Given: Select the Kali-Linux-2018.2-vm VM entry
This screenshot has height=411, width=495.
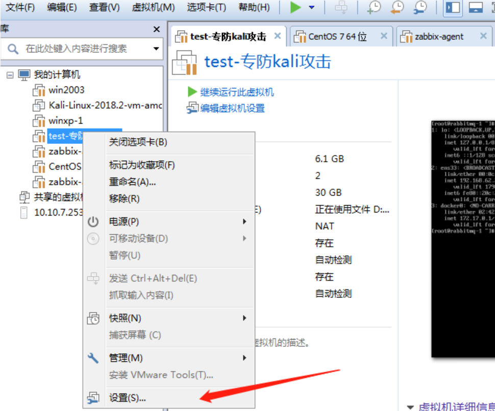Looking at the screenshot, I should (x=106, y=105).
